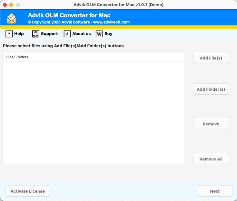Click the Files/ Folders column header
237x201 pixels.
93,57
